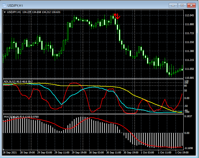Click the 1 Oct 03:00 time label

click(x=147, y=153)
